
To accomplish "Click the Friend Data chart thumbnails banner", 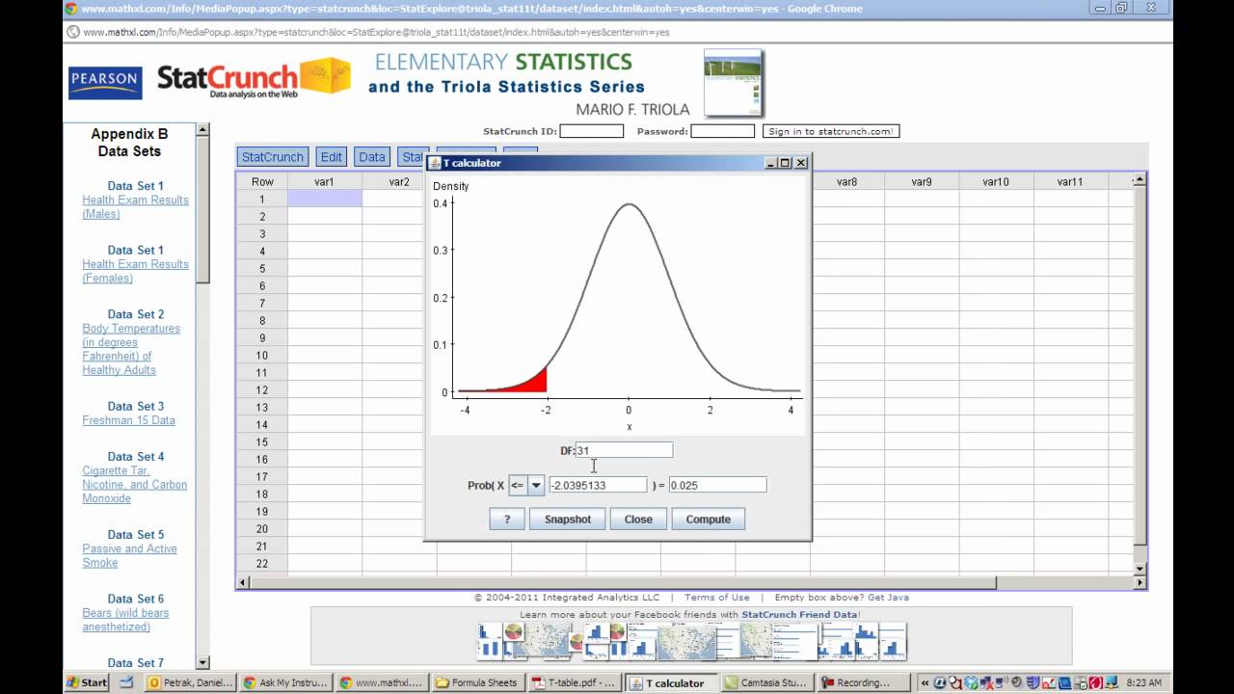I will (x=691, y=642).
